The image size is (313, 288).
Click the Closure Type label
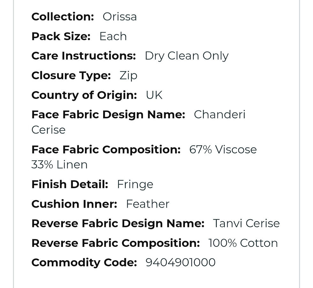click(71, 75)
